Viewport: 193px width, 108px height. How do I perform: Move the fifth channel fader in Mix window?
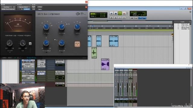pyautogui.click(x=134, y=87)
